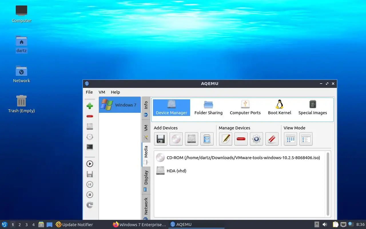Screen dimensions: 366x229
Task: Click the clock icon in the left toolbar
Action: 90,137
